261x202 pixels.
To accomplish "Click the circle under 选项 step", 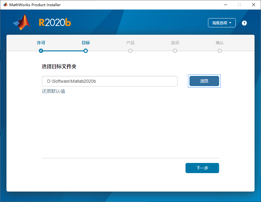I will [175, 51].
